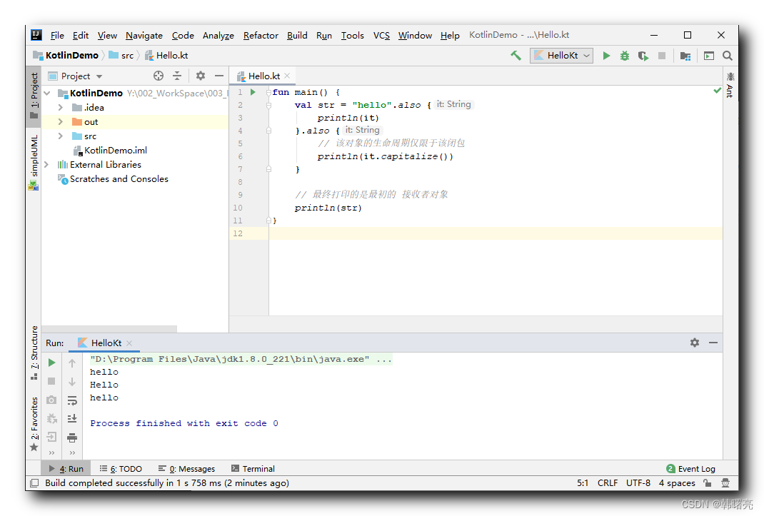Click the toolbar Stop square button
Viewport: 764px width, 516px height.
pos(662,56)
